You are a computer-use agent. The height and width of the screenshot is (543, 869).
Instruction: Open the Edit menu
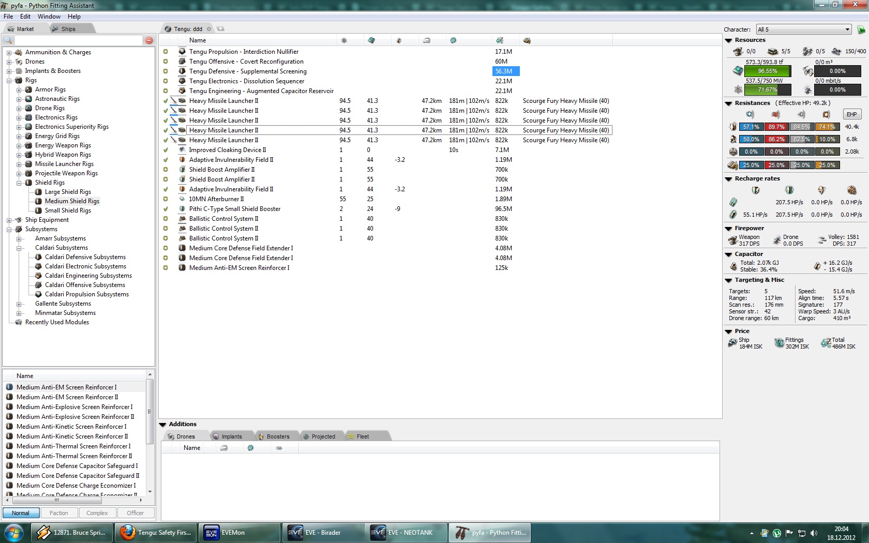point(25,17)
